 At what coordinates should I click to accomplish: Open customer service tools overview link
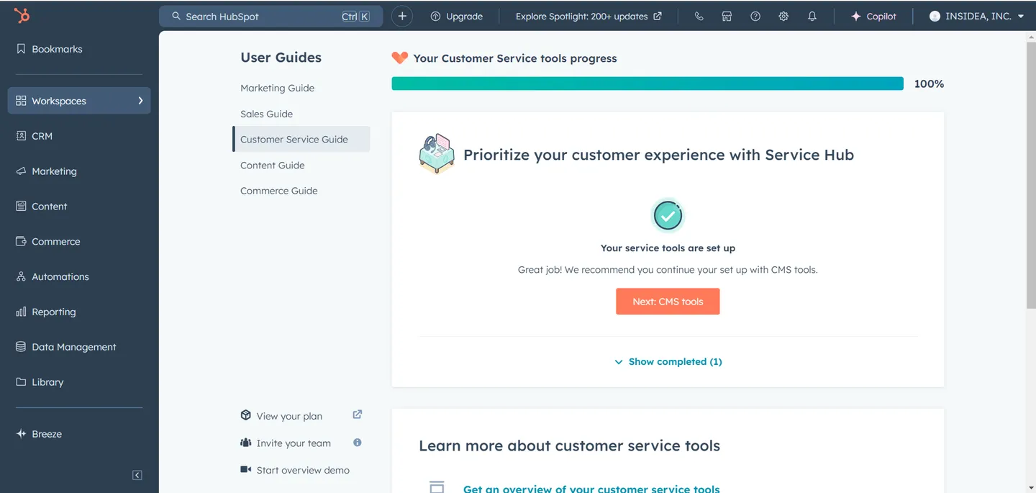(x=591, y=489)
